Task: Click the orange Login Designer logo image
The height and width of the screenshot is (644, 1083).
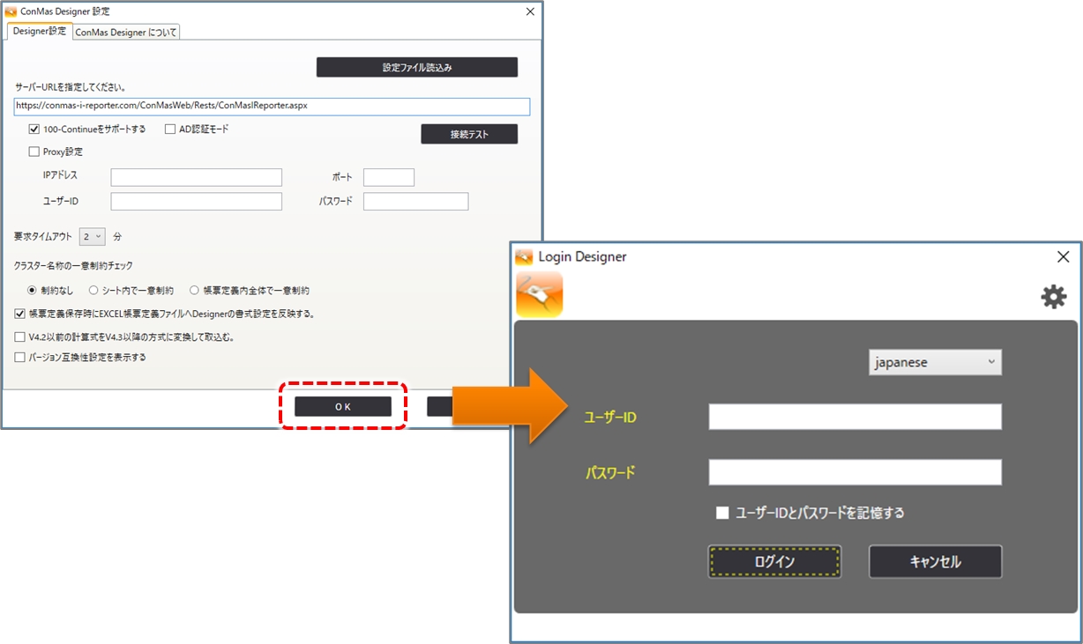Action: (539, 294)
